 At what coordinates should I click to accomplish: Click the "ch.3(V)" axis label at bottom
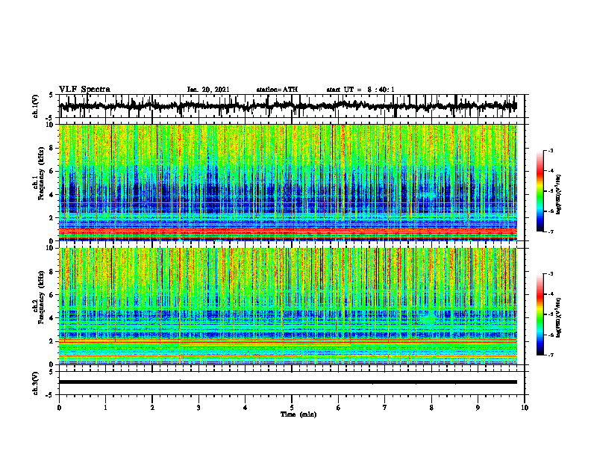[x=36, y=383]
